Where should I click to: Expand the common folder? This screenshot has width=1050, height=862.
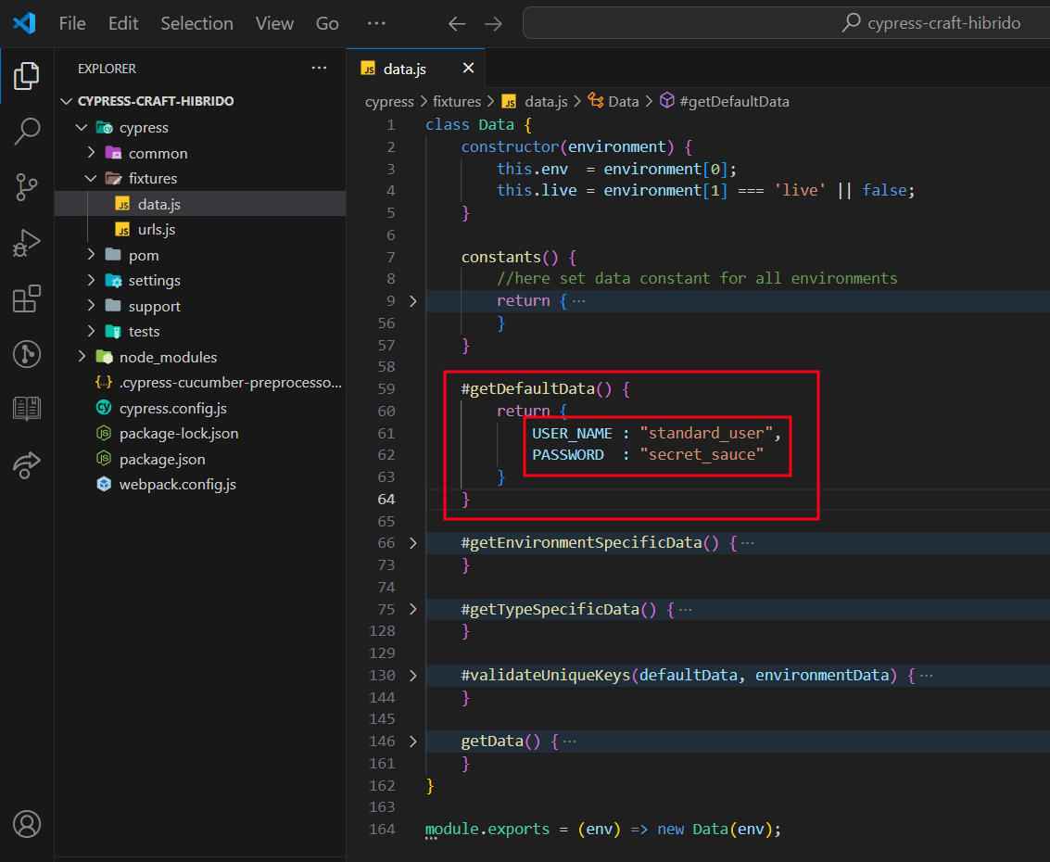(x=91, y=153)
